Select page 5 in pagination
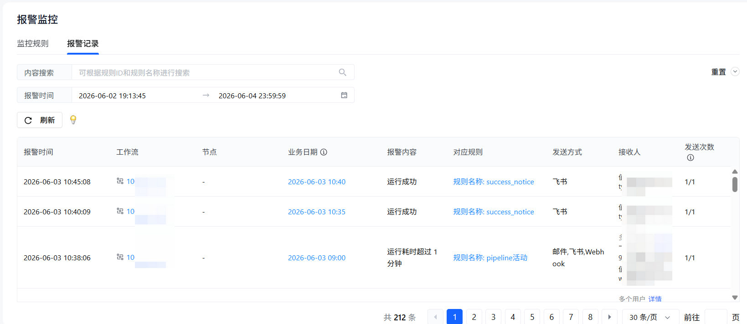This screenshot has width=747, height=324. pos(532,317)
